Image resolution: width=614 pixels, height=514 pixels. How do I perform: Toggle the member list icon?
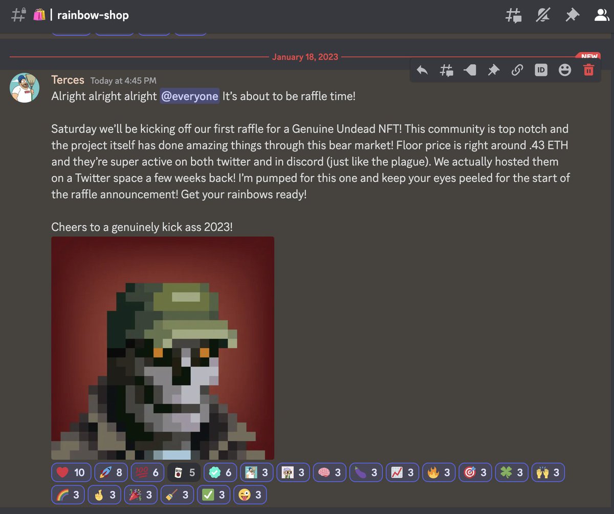pyautogui.click(x=601, y=16)
